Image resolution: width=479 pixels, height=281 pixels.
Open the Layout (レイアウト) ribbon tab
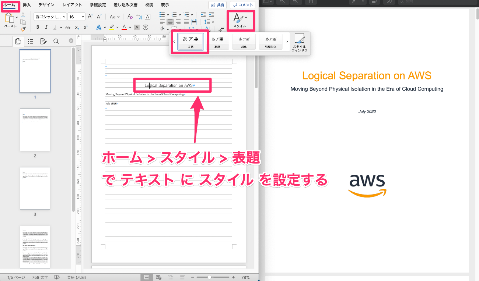(x=72, y=5)
